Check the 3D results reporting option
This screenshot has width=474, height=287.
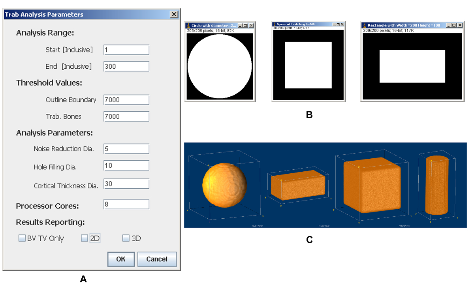tap(126, 238)
